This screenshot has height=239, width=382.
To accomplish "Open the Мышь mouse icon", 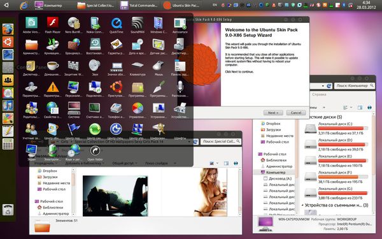I will 159,68.
